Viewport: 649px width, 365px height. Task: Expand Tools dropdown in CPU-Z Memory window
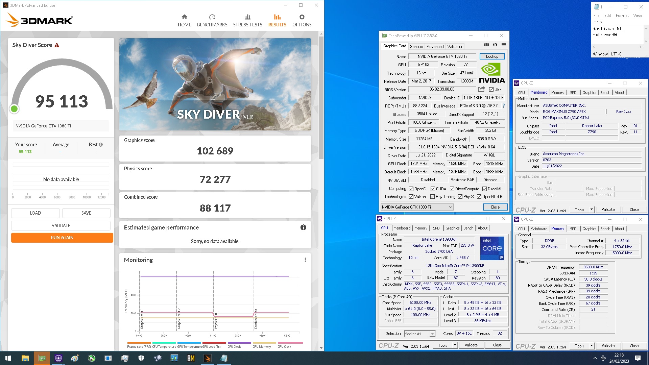coord(592,346)
